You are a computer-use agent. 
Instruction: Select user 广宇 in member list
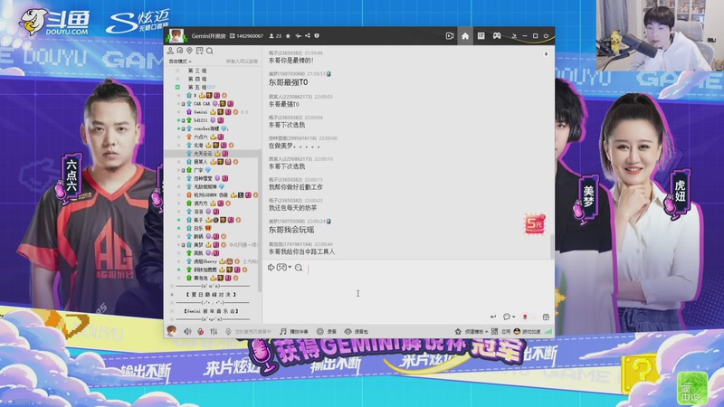click(x=198, y=170)
